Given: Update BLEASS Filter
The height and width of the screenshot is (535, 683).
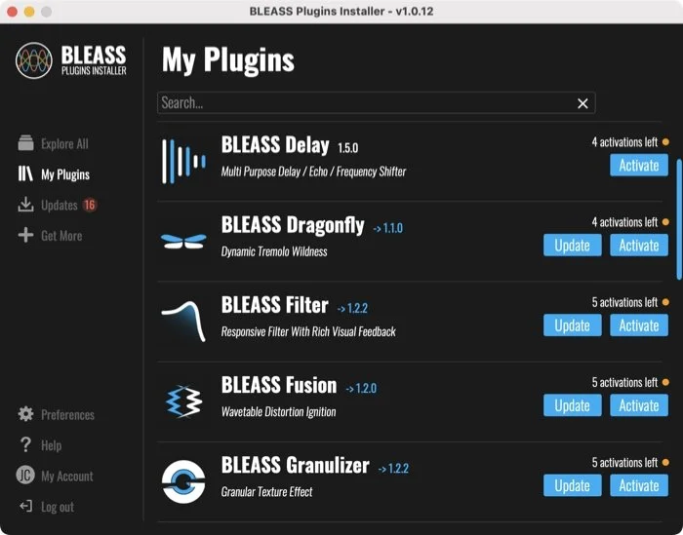Looking at the screenshot, I should tap(572, 325).
